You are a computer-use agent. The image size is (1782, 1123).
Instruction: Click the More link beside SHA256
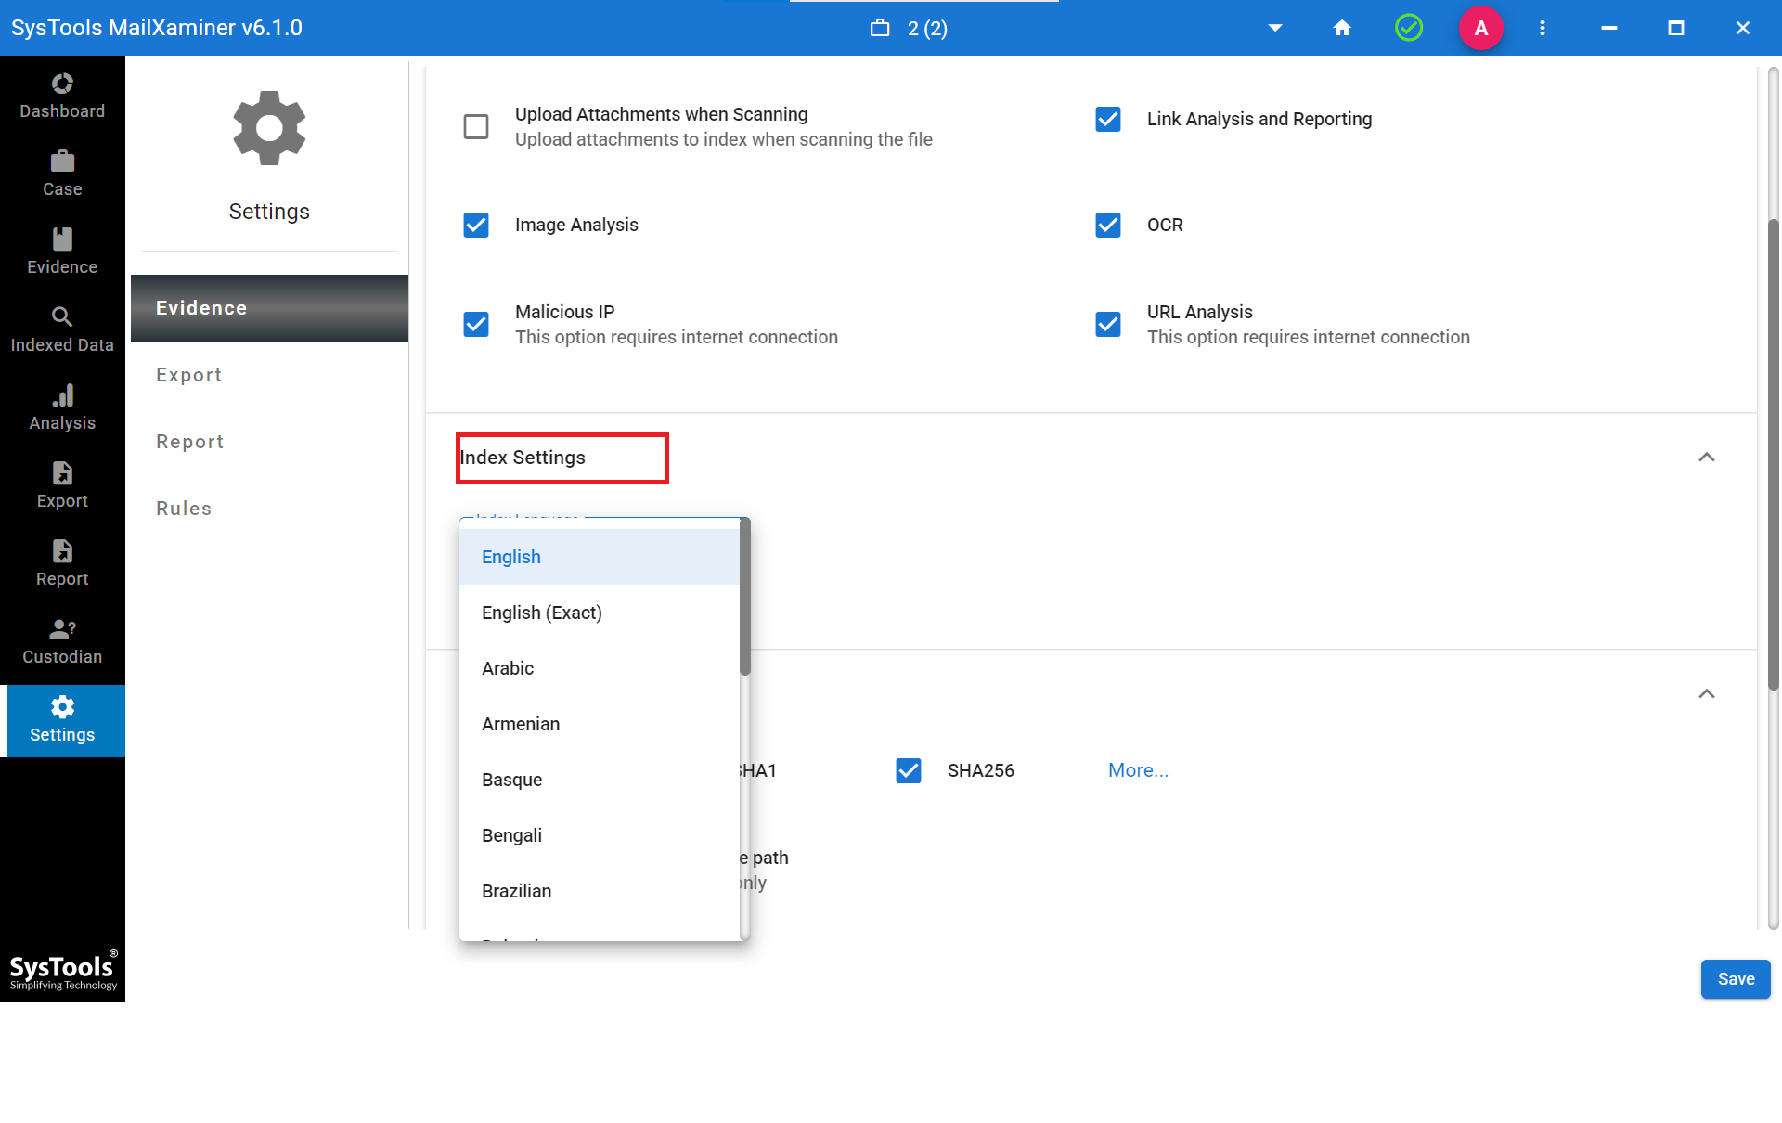click(x=1138, y=769)
